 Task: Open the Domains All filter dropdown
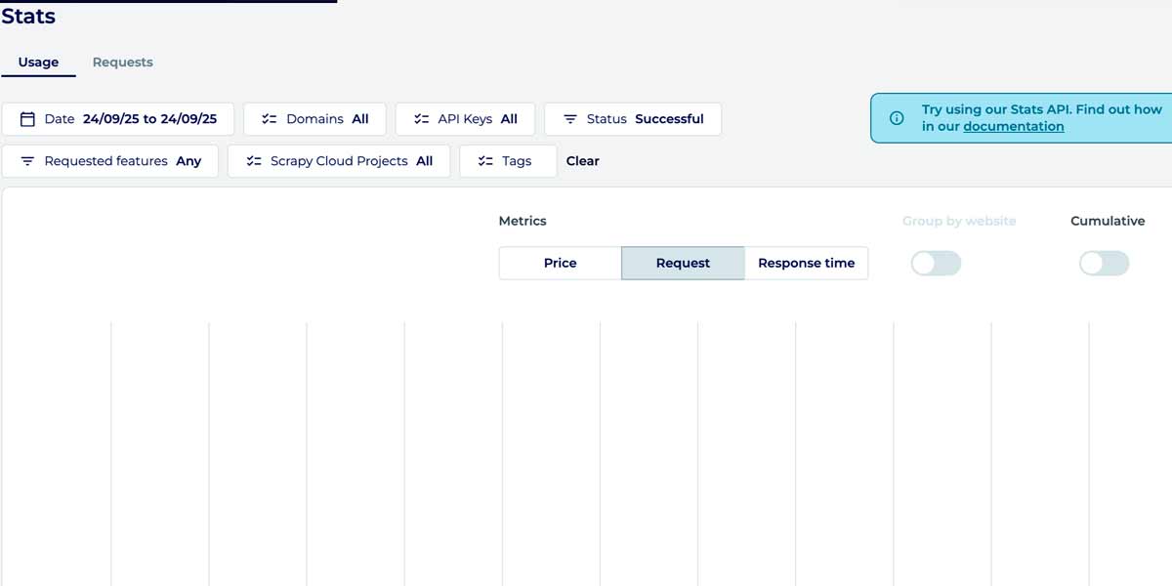[314, 119]
